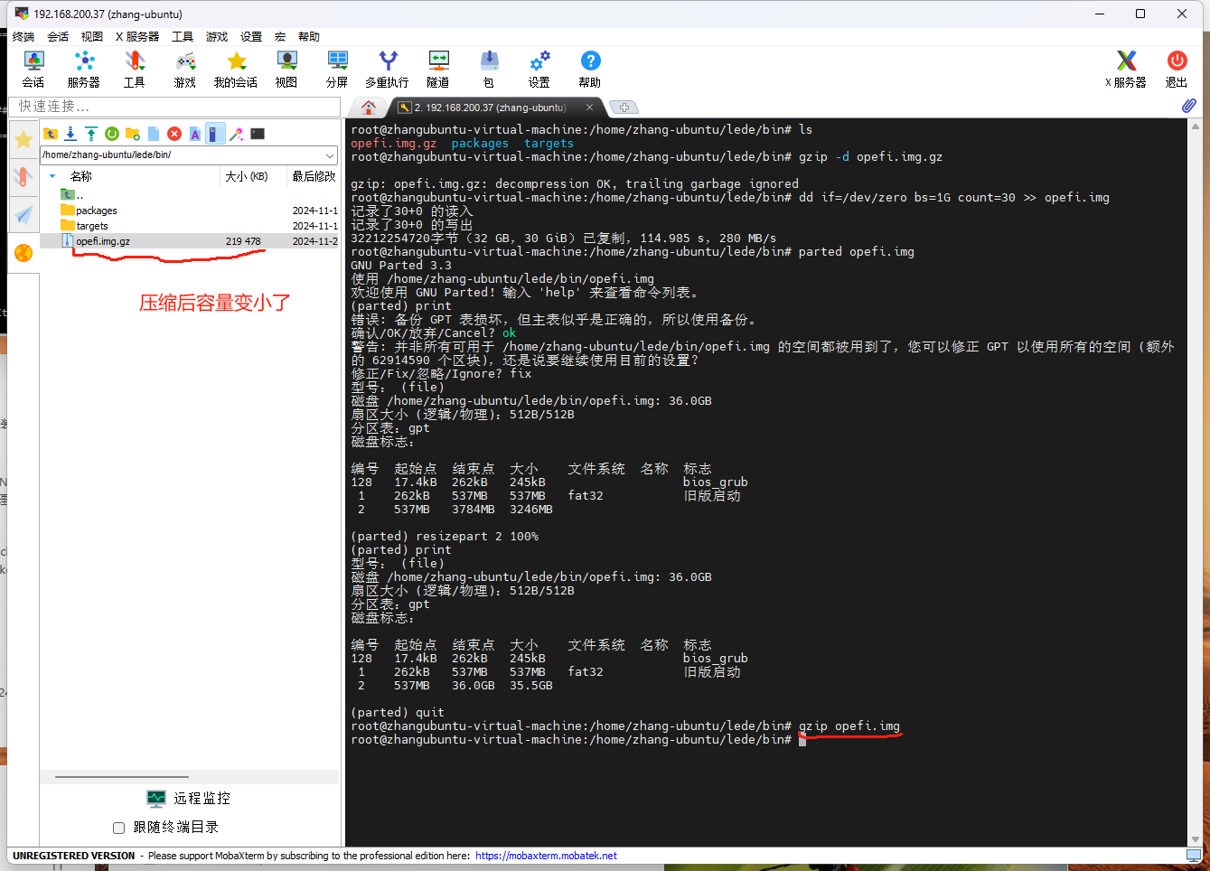The height and width of the screenshot is (871, 1210).
Task: Enable 跟随终端目录 checkbox
Action: [x=118, y=828]
